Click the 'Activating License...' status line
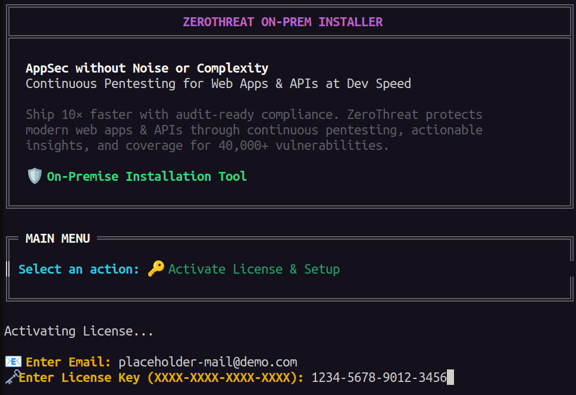Image resolution: width=576 pixels, height=395 pixels. coord(79,331)
